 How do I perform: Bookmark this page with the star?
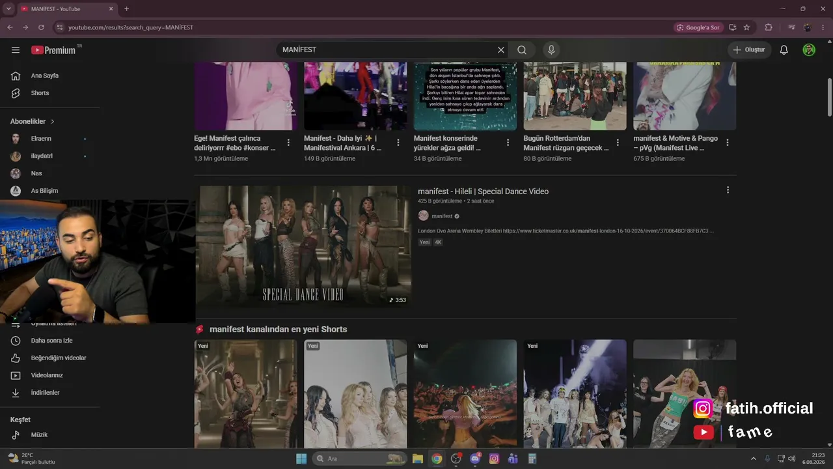point(746,27)
